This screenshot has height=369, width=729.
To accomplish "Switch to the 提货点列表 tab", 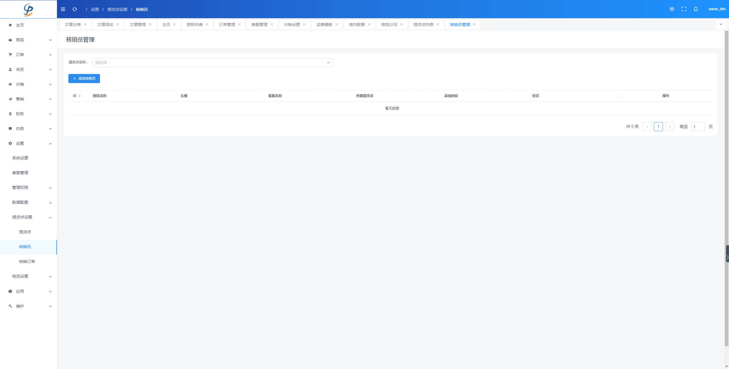I will pyautogui.click(x=424, y=24).
